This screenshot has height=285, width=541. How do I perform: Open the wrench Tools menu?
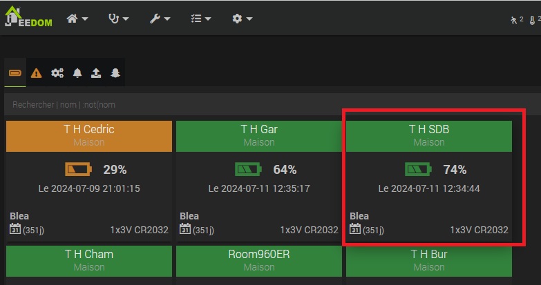coord(160,18)
